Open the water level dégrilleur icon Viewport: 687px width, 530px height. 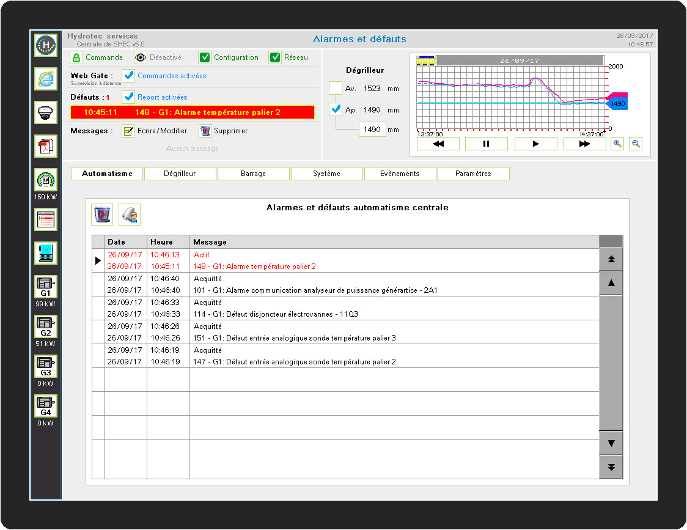point(46,253)
